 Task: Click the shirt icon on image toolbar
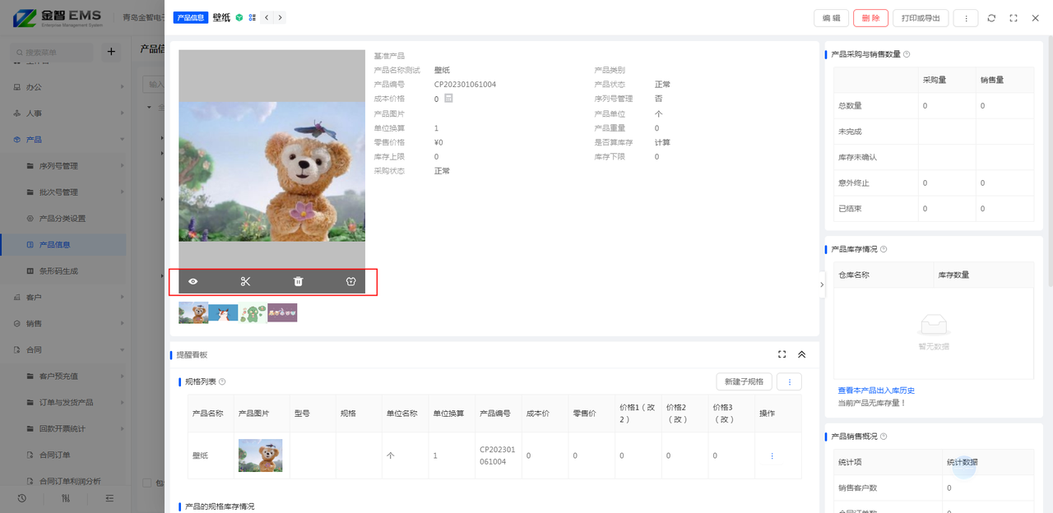coord(351,281)
